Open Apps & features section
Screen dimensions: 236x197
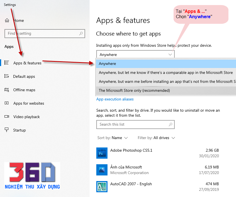(27, 63)
